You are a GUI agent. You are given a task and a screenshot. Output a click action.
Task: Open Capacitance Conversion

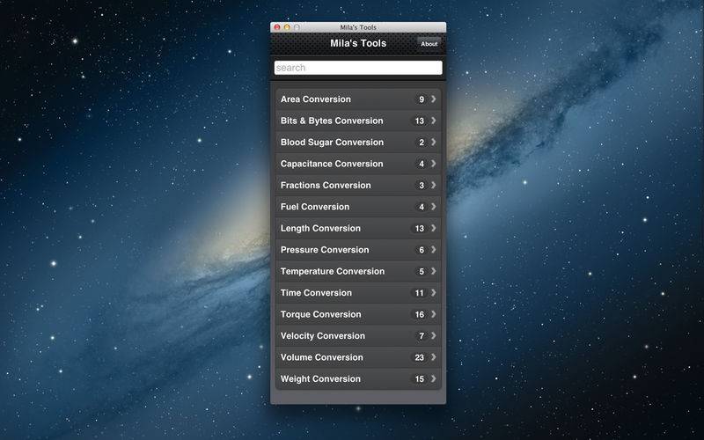(x=358, y=164)
